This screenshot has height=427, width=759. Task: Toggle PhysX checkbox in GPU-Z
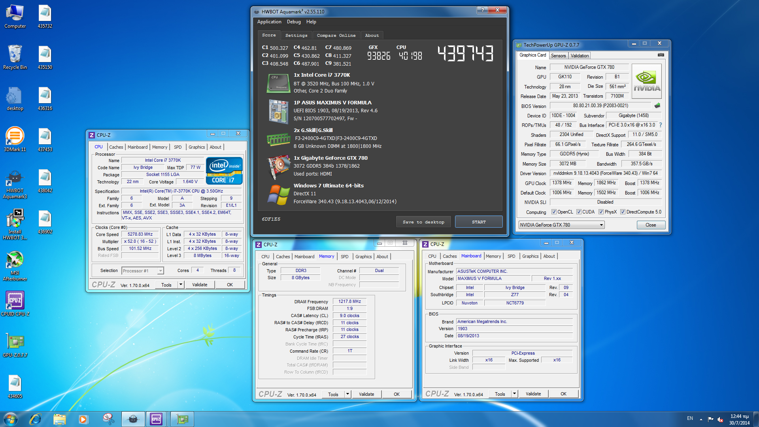(x=601, y=212)
